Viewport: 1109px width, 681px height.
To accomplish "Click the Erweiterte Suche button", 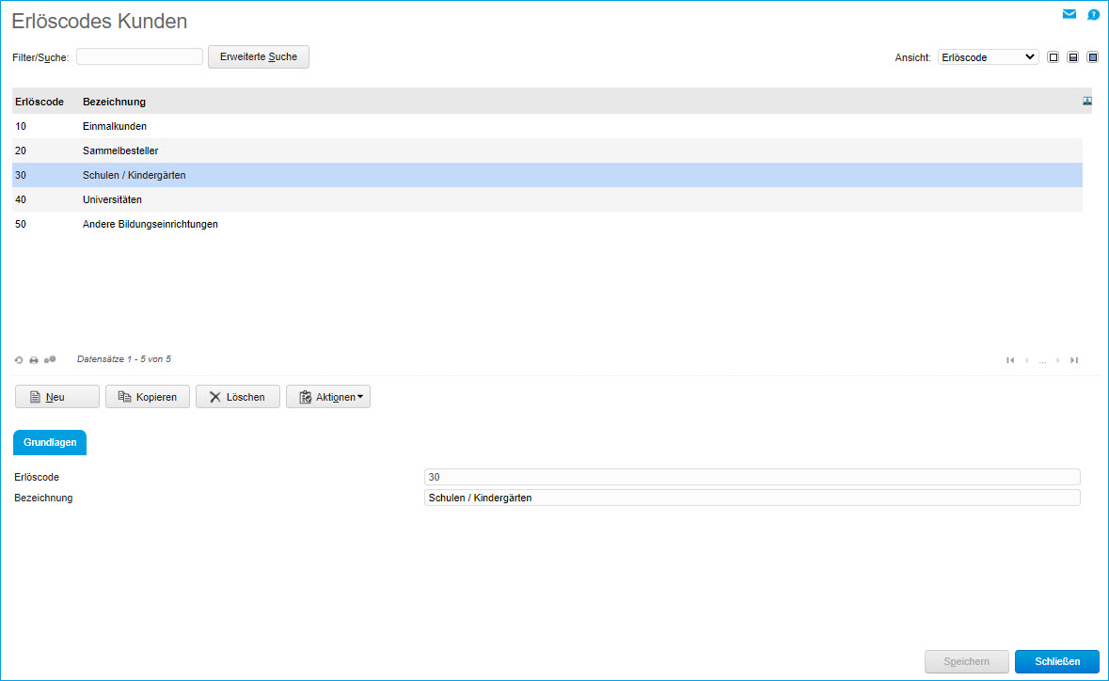I will click(258, 56).
